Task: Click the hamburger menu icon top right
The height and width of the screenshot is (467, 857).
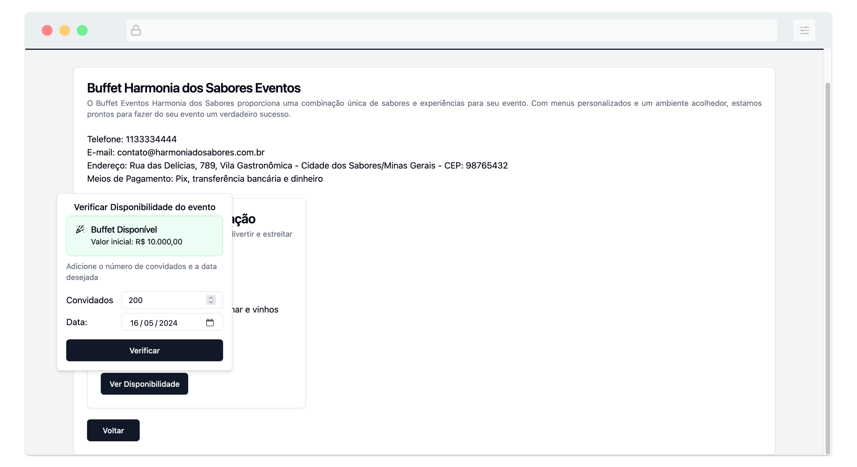Action: (804, 30)
